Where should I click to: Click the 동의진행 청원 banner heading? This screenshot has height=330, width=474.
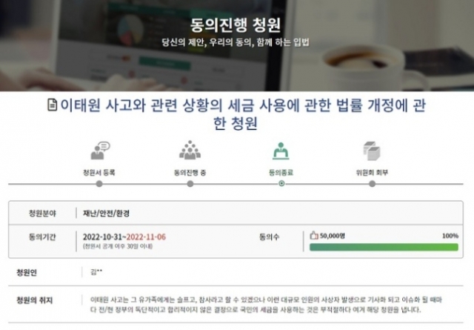[236, 24]
